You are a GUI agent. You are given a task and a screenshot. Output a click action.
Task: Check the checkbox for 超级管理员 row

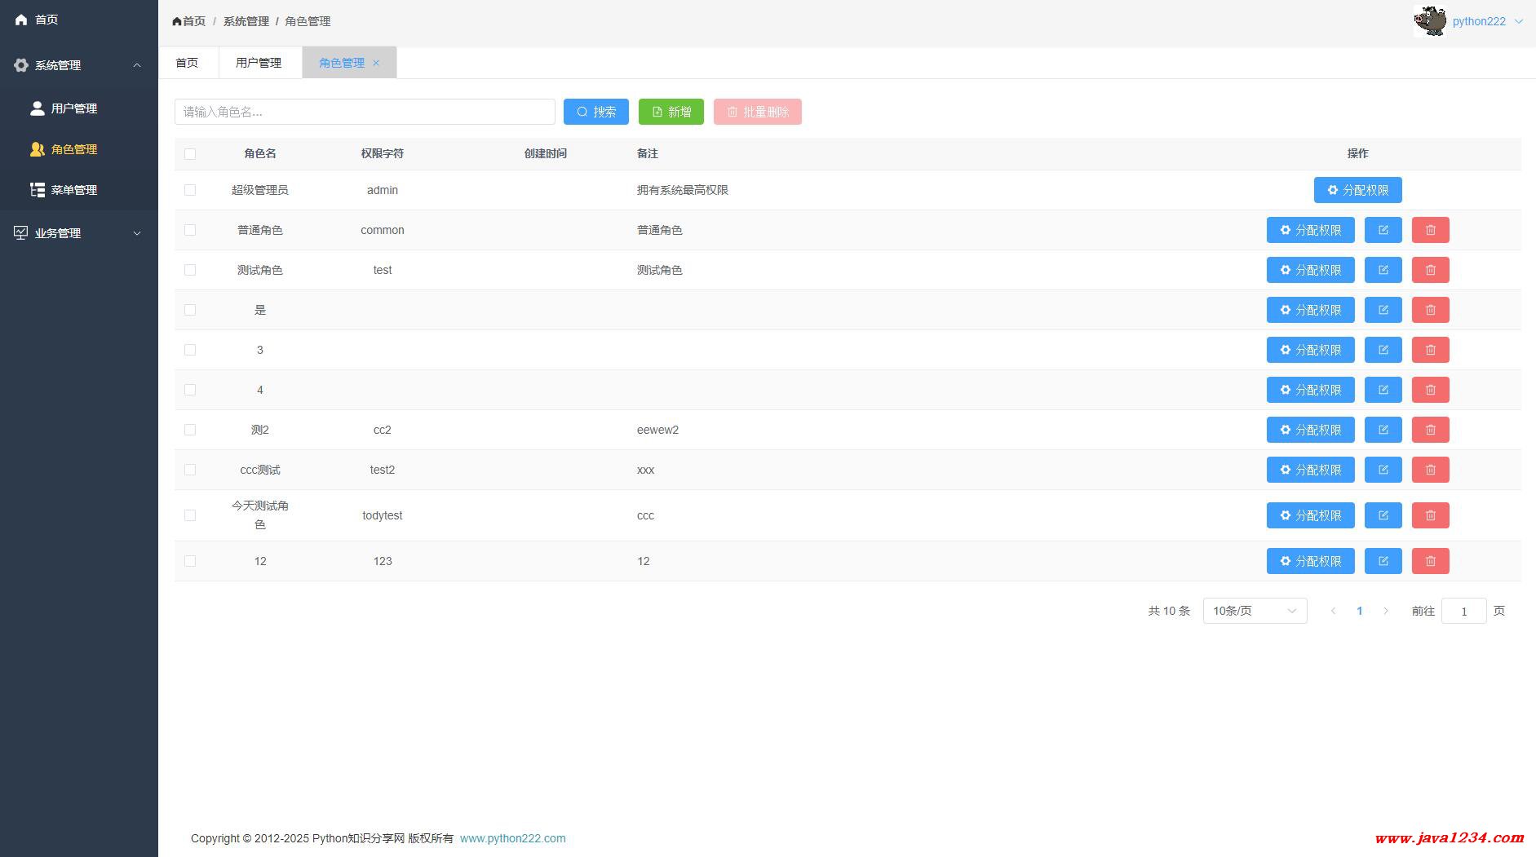click(x=190, y=190)
